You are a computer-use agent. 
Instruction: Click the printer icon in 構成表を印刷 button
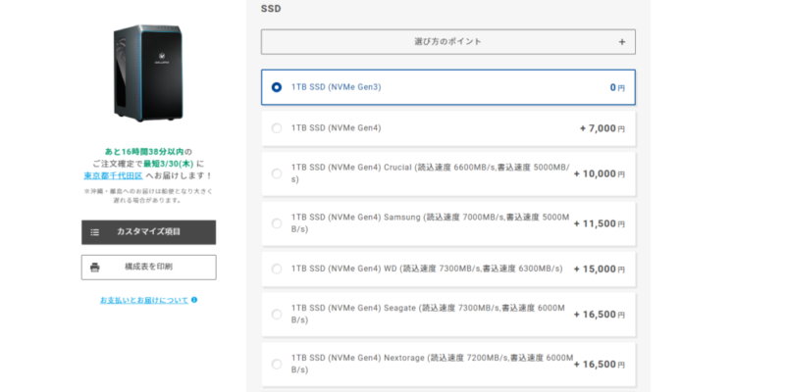coord(95,267)
